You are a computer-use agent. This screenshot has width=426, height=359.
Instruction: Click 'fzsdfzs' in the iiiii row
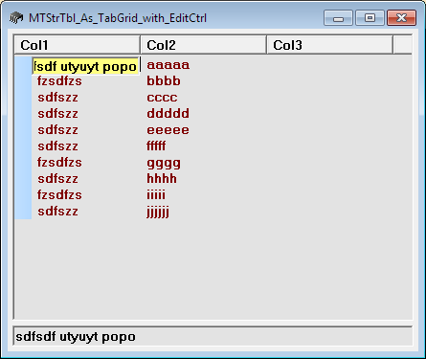(59, 195)
